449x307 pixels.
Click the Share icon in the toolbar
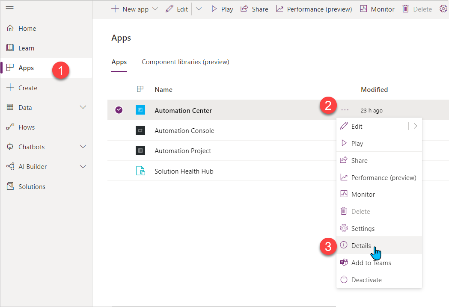tap(244, 9)
